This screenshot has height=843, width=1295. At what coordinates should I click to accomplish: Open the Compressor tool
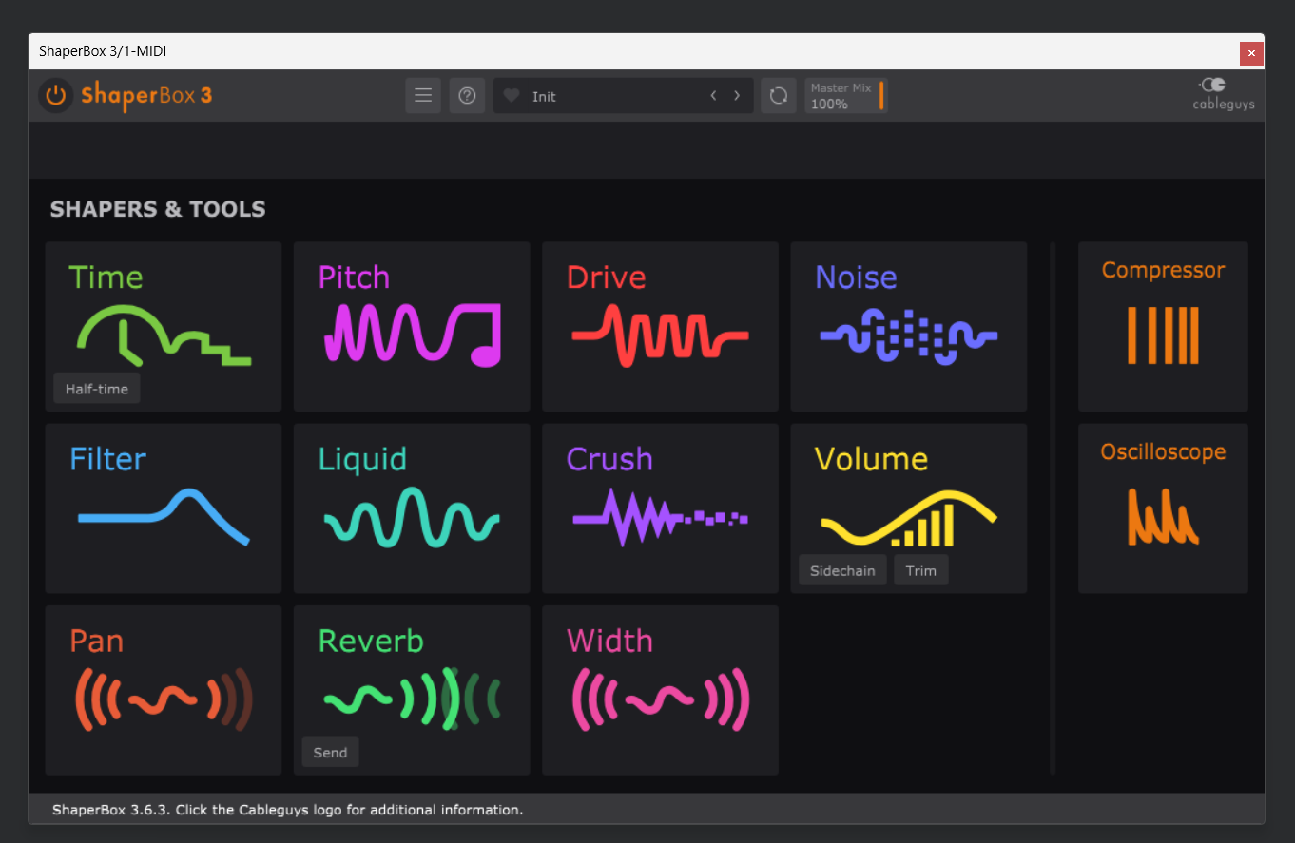(x=1163, y=326)
